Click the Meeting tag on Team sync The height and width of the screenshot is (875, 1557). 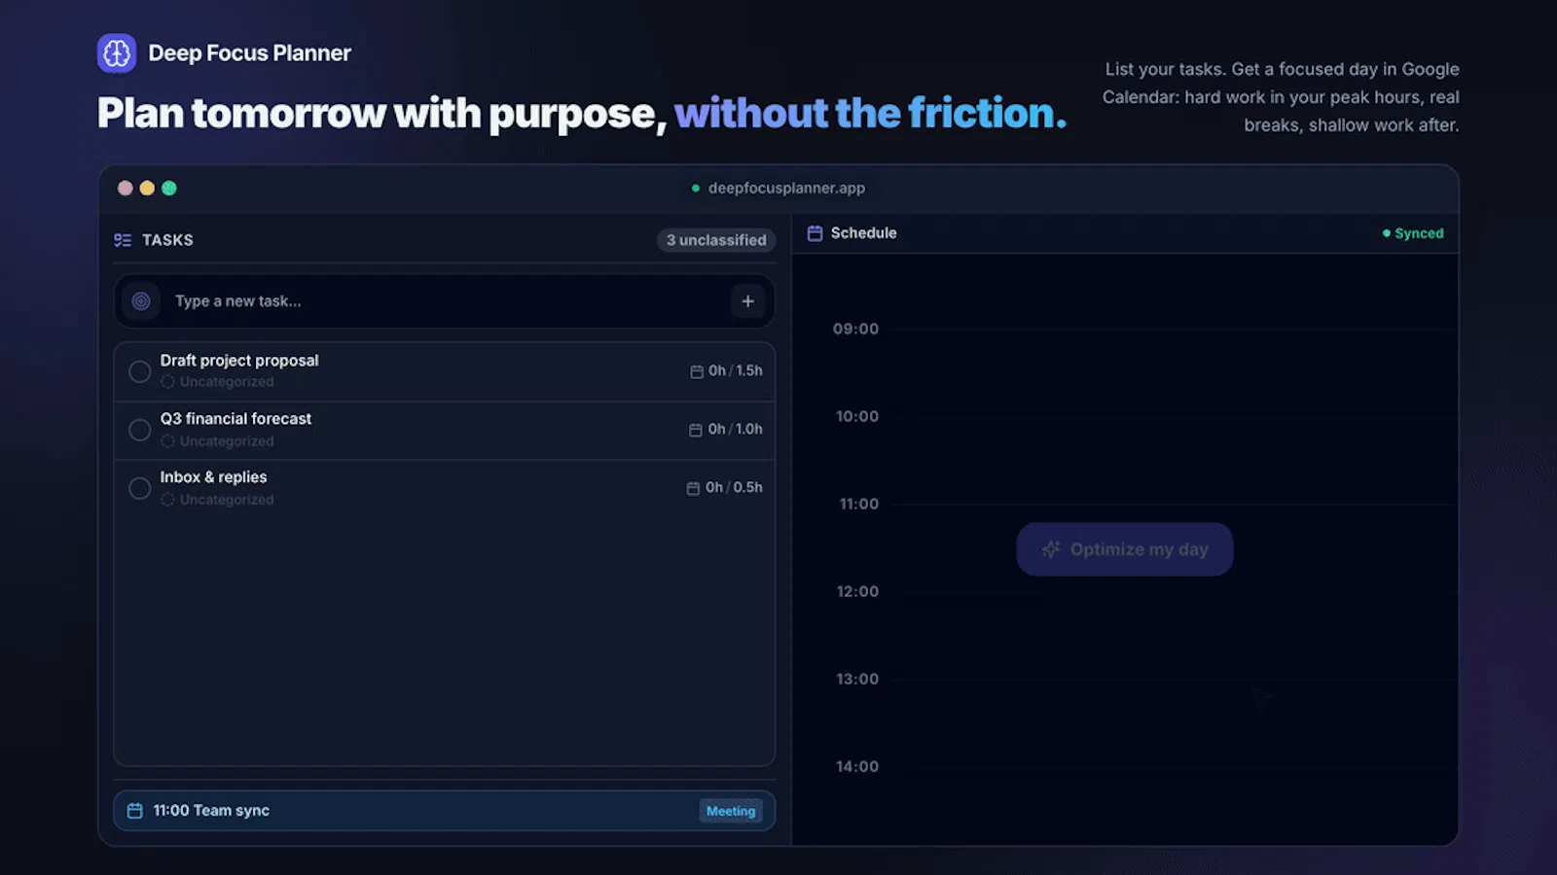tap(731, 811)
